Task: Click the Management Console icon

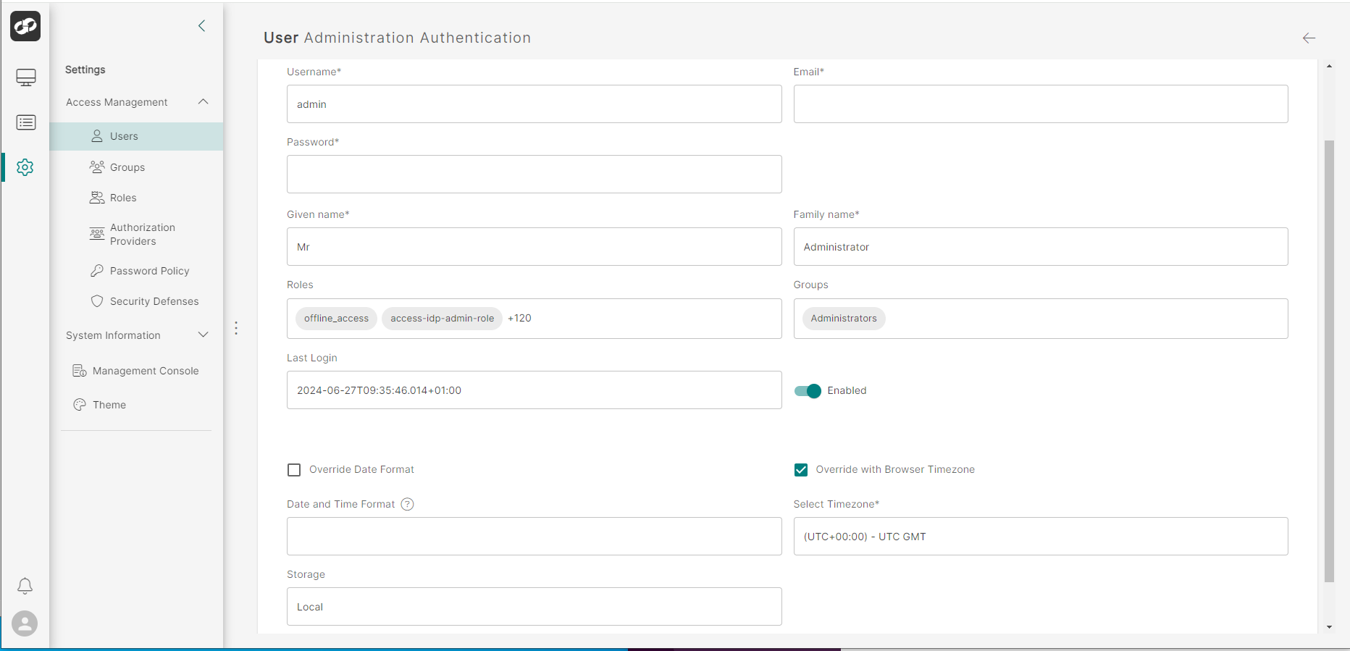Action: pos(80,371)
